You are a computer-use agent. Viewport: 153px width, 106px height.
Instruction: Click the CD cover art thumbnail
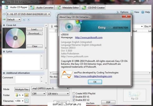[x=14, y=38]
